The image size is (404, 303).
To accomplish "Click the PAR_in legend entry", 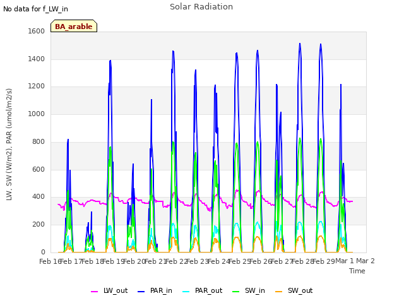I will coord(155,291).
